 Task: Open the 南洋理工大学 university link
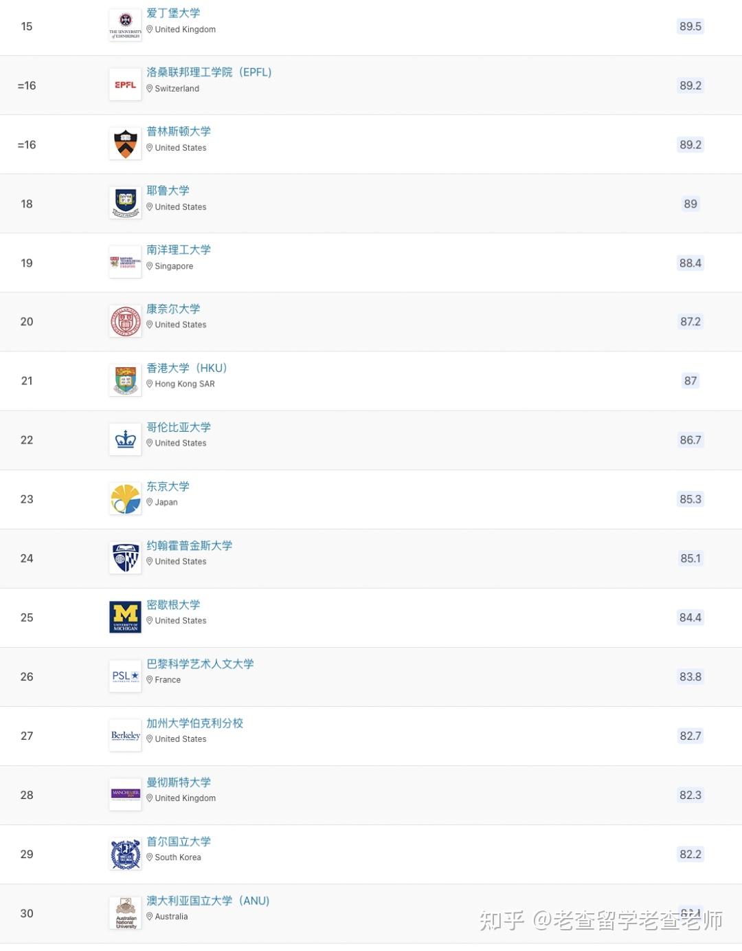(179, 250)
